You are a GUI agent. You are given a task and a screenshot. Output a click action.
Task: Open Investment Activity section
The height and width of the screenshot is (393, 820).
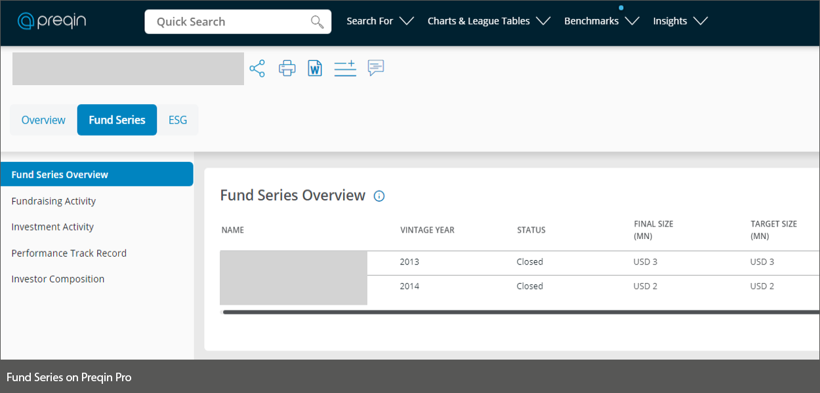pyautogui.click(x=52, y=227)
